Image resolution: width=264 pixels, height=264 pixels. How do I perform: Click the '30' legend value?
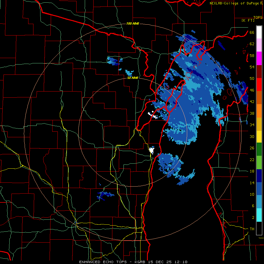252,136
